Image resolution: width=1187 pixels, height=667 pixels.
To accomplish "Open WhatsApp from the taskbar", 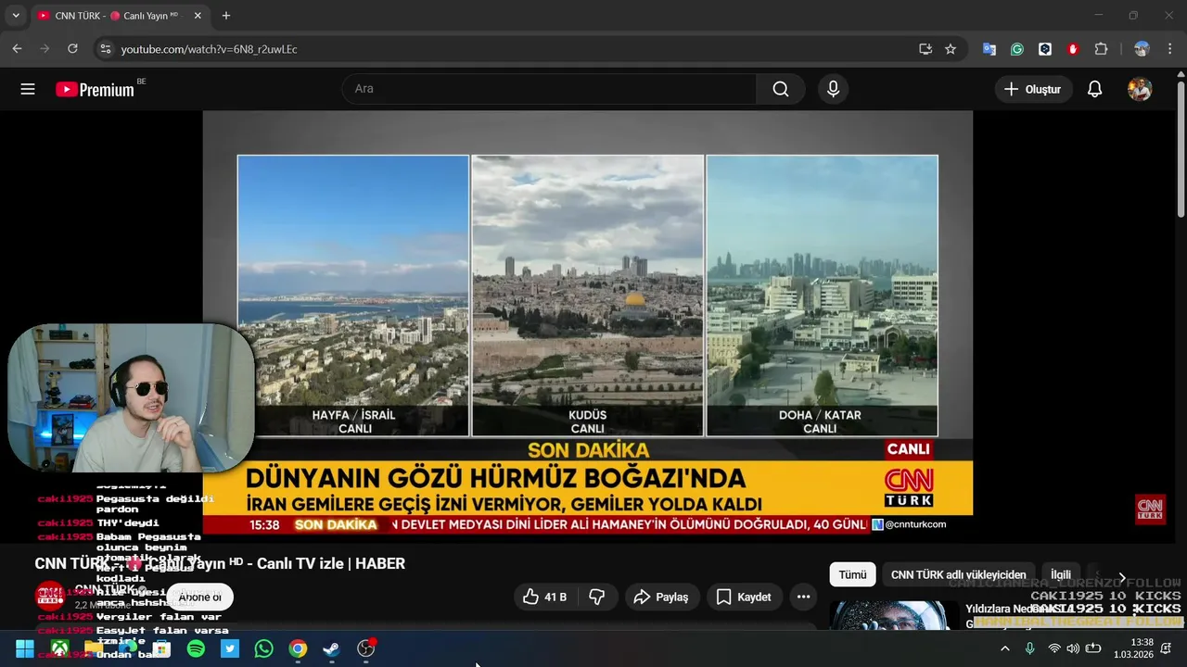I will click(x=264, y=649).
